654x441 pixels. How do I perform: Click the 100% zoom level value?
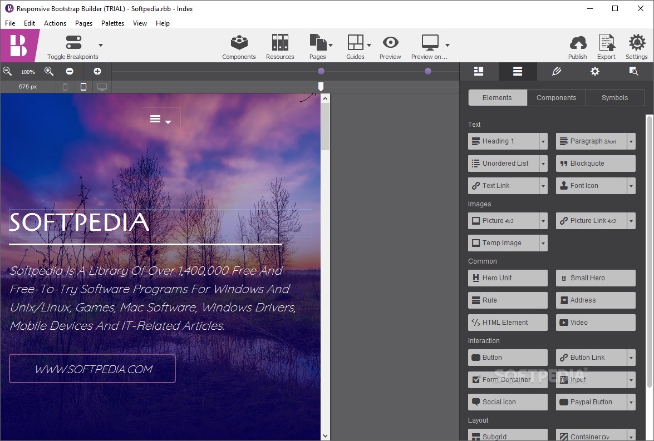28,72
